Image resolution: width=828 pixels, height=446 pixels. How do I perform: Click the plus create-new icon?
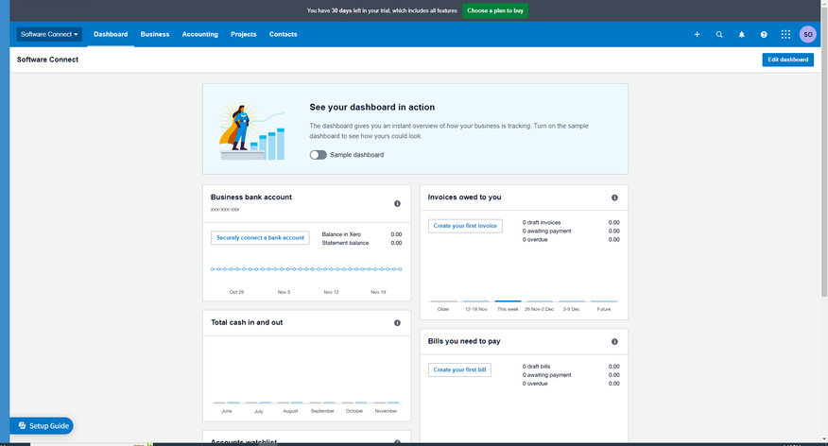point(698,34)
